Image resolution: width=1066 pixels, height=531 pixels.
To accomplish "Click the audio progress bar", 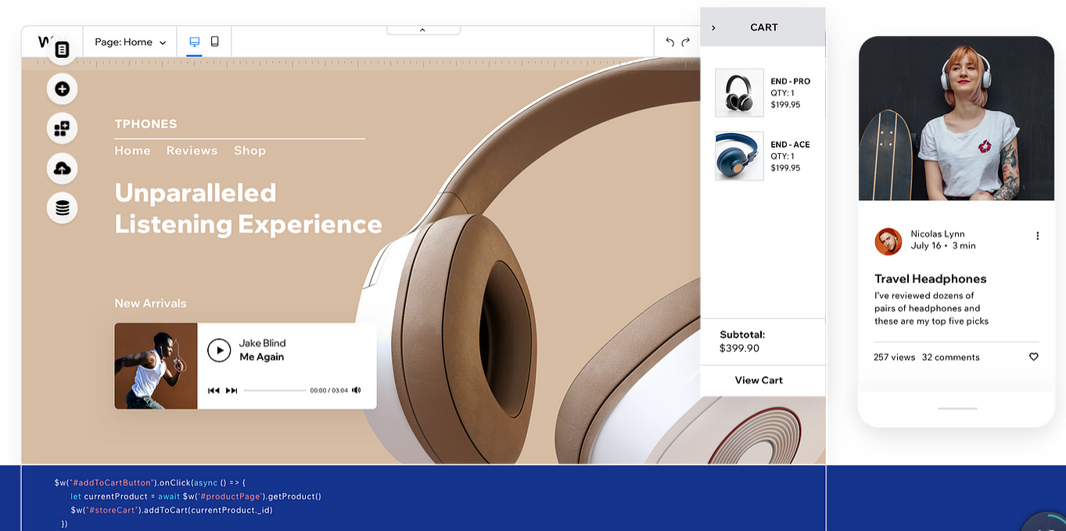I will tap(275, 390).
